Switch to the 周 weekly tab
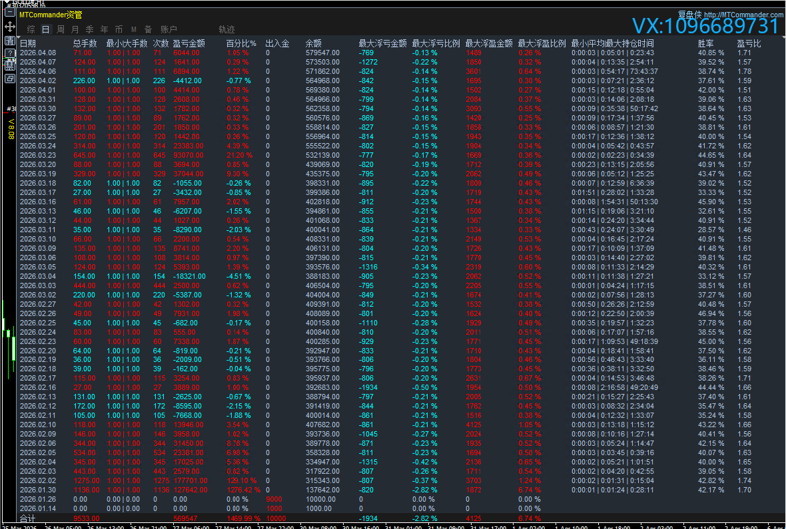Image resolution: width=786 pixels, height=529 pixels. tap(61, 30)
